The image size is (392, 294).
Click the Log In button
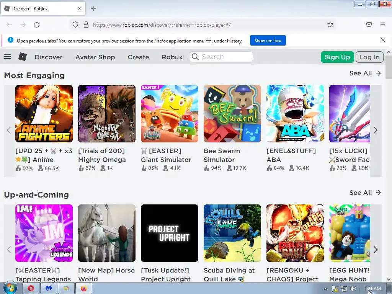click(369, 57)
